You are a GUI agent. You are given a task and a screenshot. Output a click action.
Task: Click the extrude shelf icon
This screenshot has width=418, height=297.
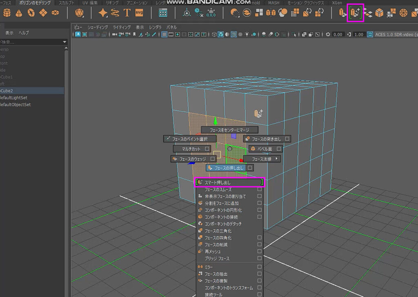pos(343,13)
